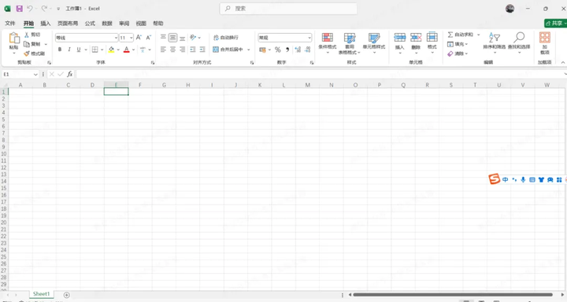567x302 pixels.
Task: Click the Cut scissors icon
Action: [27, 35]
